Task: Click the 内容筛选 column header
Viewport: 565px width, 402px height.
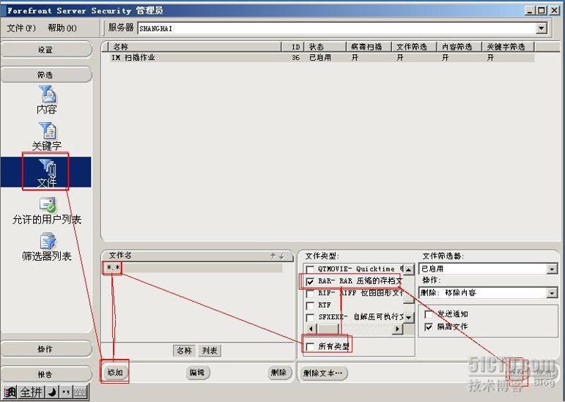Action: (459, 47)
